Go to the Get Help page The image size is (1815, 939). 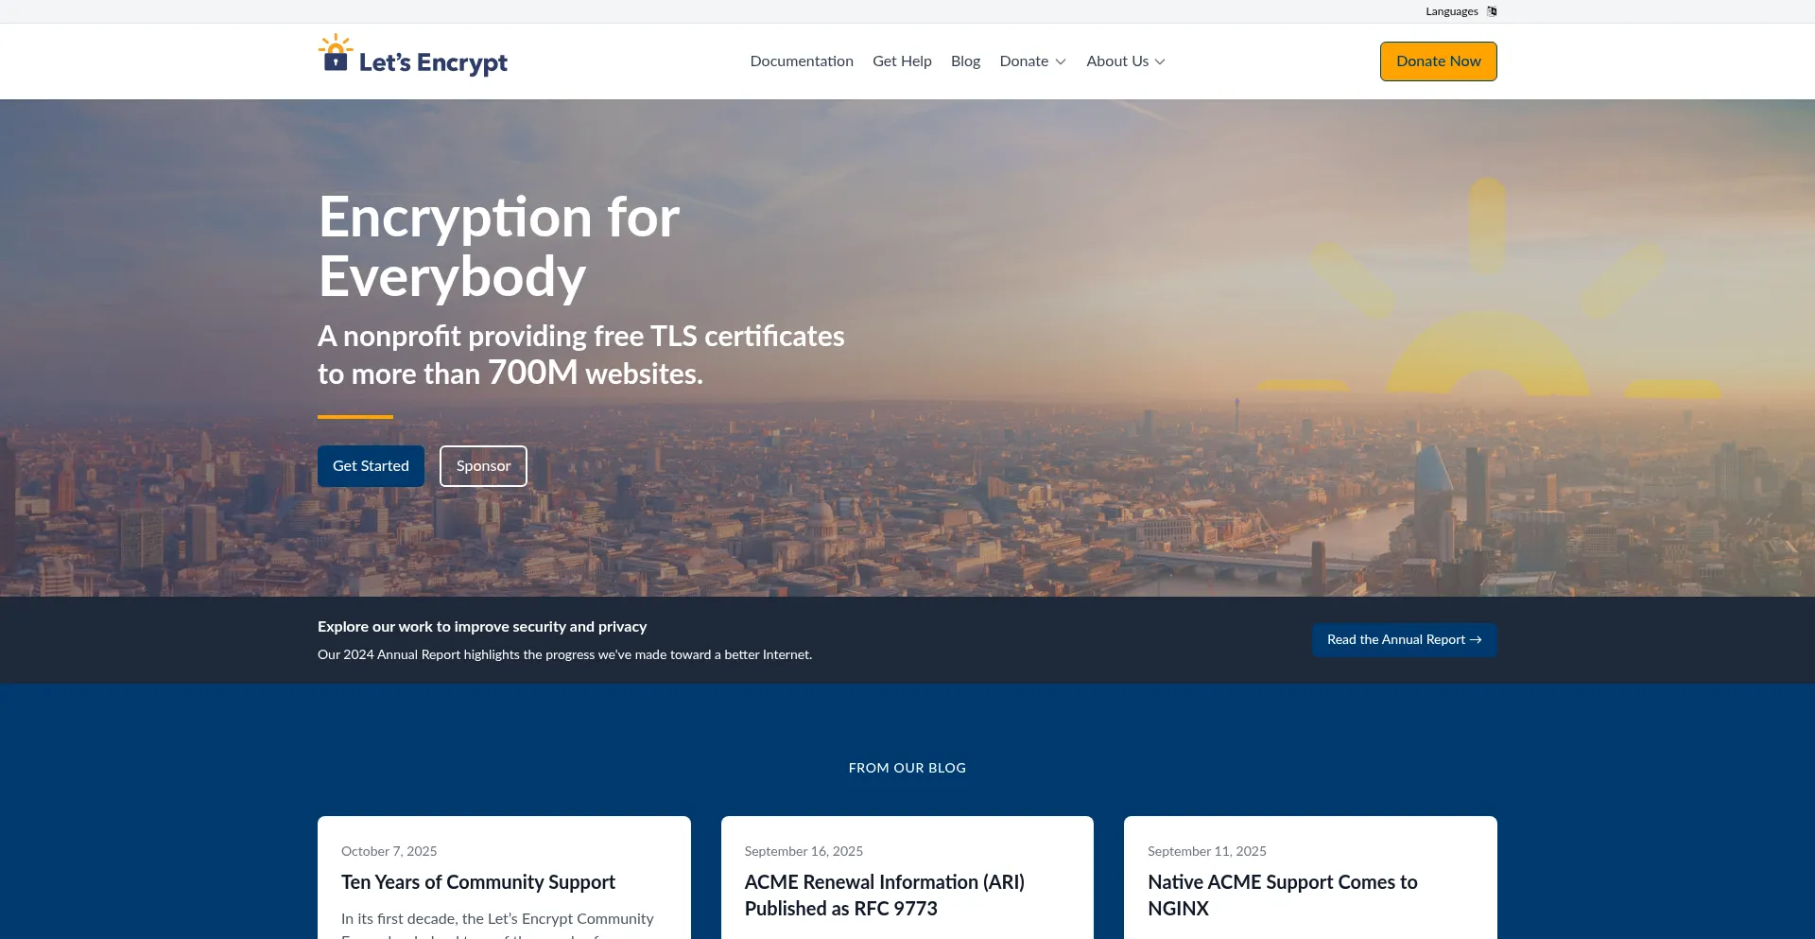(x=902, y=61)
